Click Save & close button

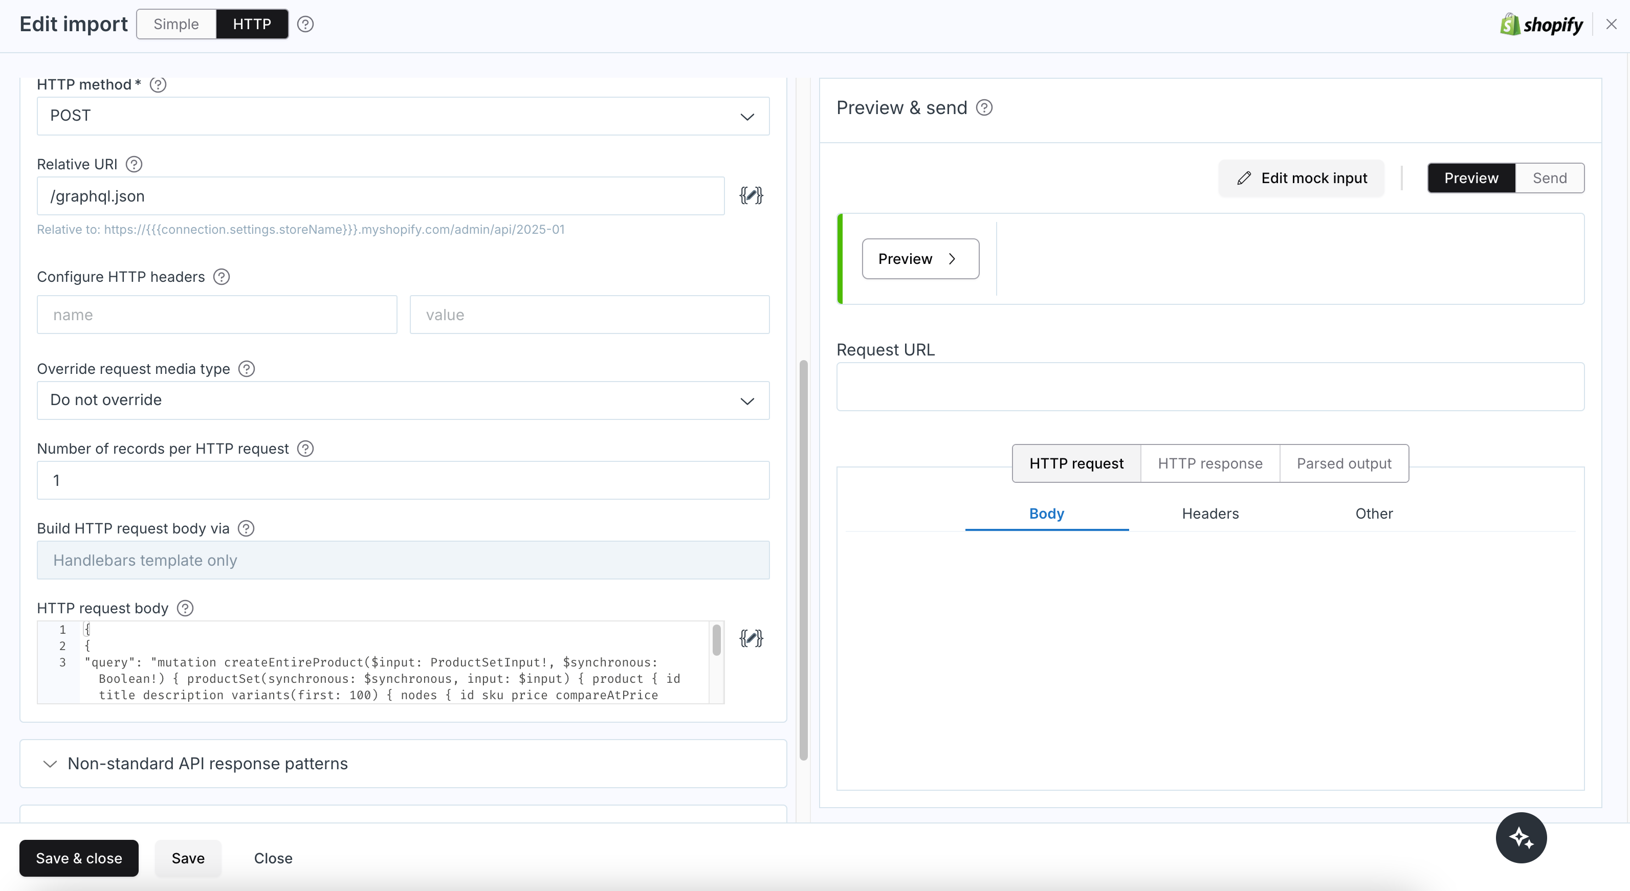click(79, 858)
